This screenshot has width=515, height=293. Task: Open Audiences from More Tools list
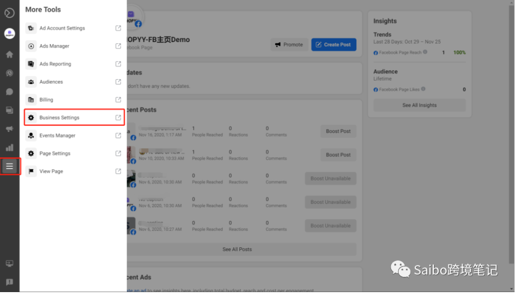pyautogui.click(x=74, y=81)
